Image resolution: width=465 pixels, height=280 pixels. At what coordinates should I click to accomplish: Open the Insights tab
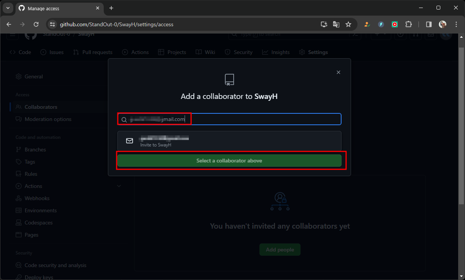[276, 52]
